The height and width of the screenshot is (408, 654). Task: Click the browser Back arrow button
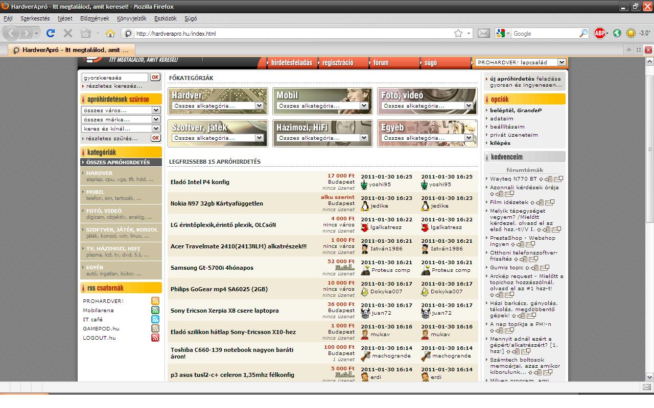click(x=12, y=33)
